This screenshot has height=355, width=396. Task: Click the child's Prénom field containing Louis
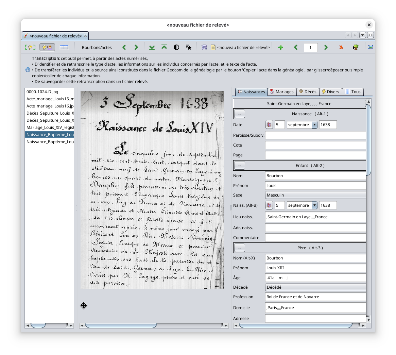(x=315, y=185)
